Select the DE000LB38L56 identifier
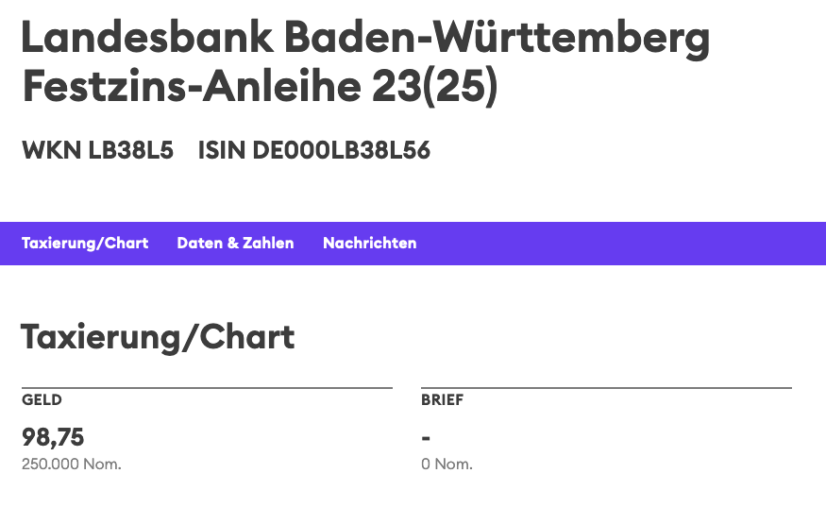Image resolution: width=826 pixels, height=507 pixels. point(341,151)
